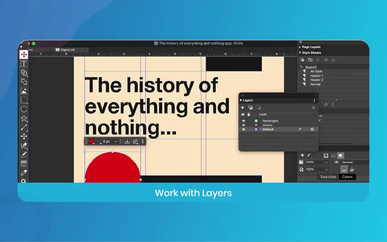Open the Layers palette options menu

point(314,100)
